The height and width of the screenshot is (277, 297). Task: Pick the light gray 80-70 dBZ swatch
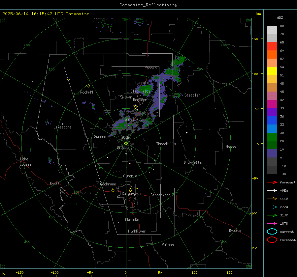(x=272, y=30)
